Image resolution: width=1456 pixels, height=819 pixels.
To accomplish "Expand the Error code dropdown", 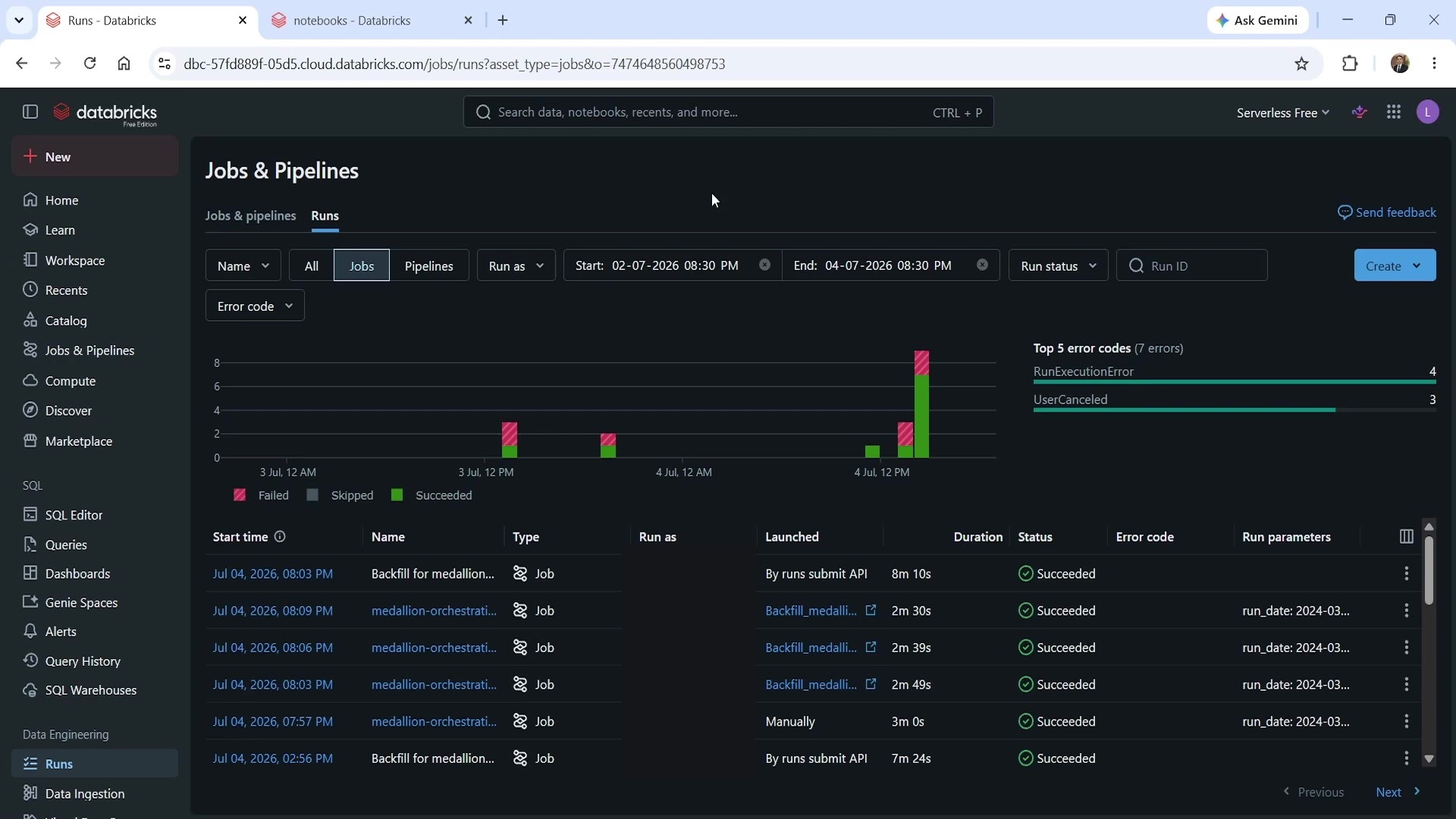I will 255,306.
